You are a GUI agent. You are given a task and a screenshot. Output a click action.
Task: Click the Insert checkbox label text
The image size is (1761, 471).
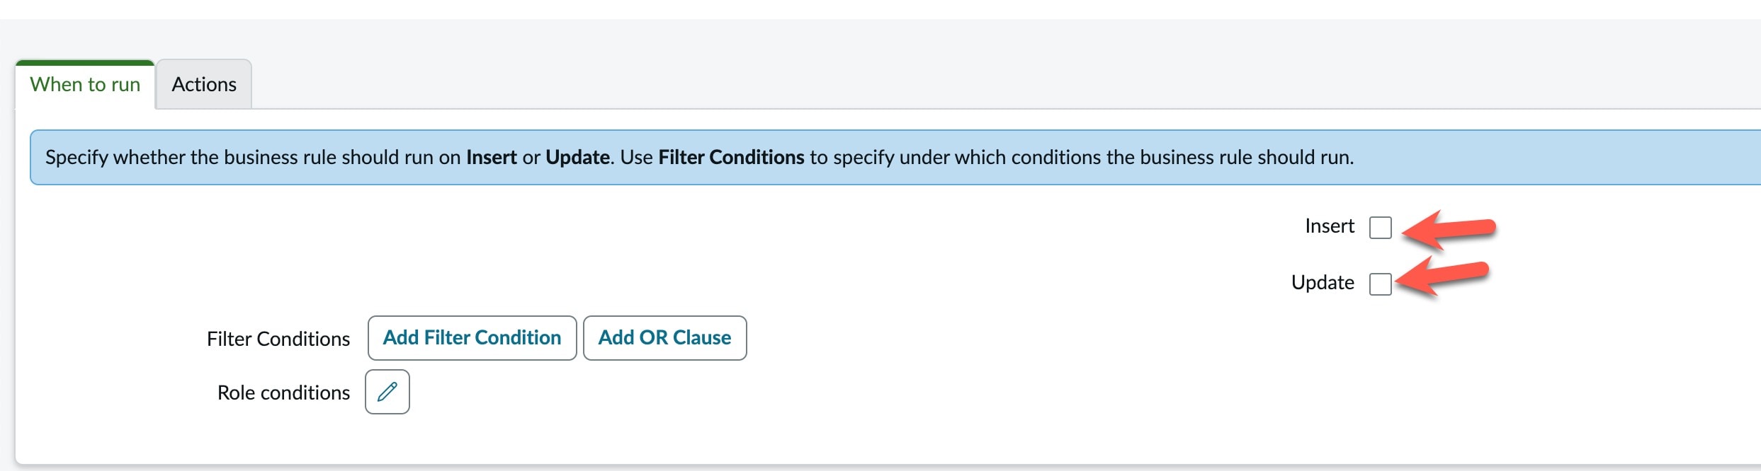pos(1329,226)
